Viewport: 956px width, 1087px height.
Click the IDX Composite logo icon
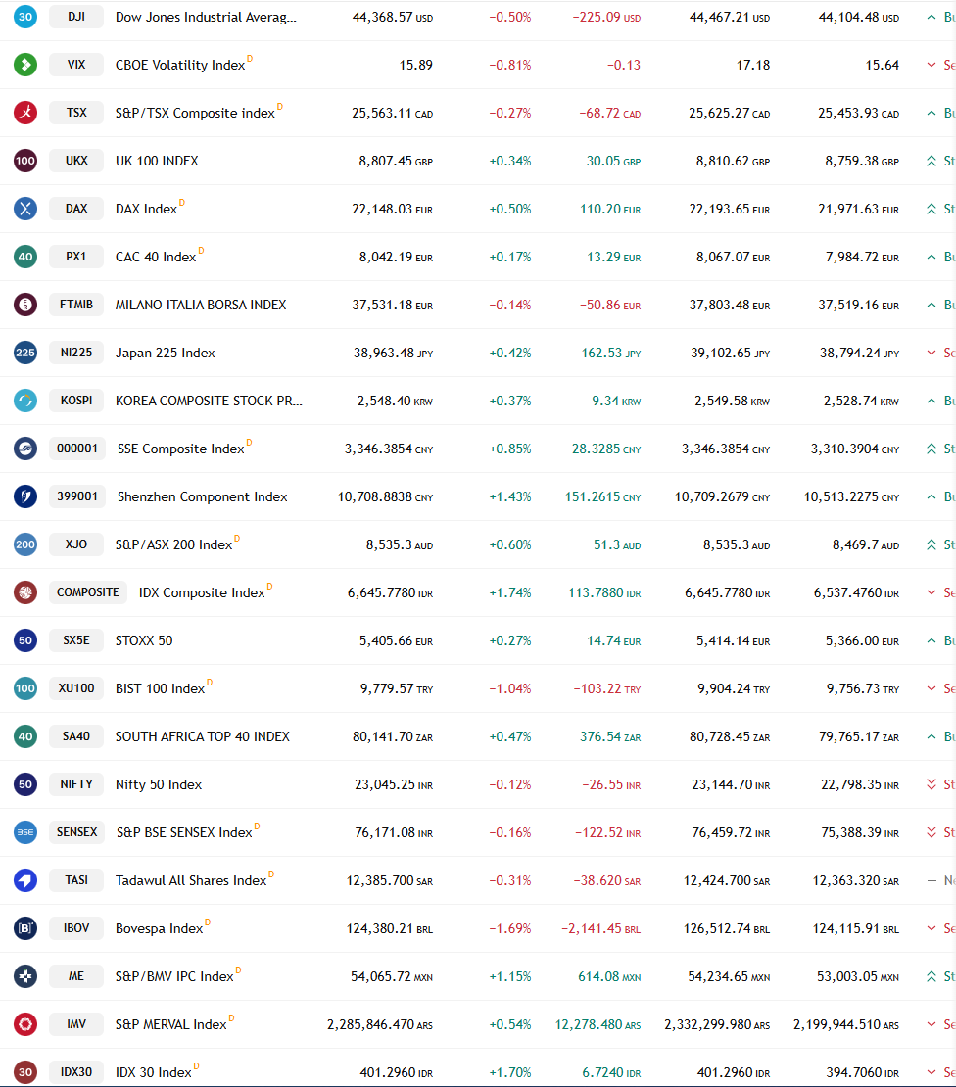click(25, 592)
